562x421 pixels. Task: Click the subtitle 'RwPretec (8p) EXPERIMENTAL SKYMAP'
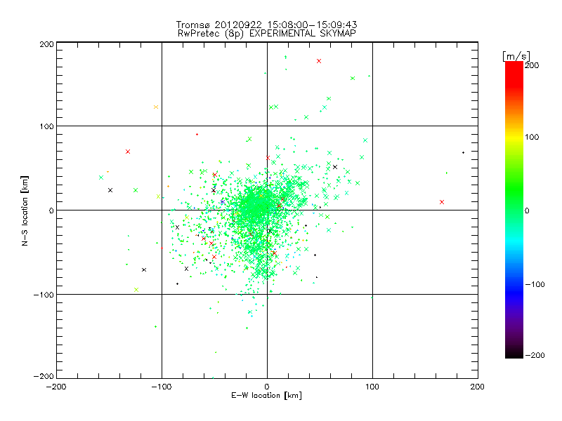click(267, 34)
